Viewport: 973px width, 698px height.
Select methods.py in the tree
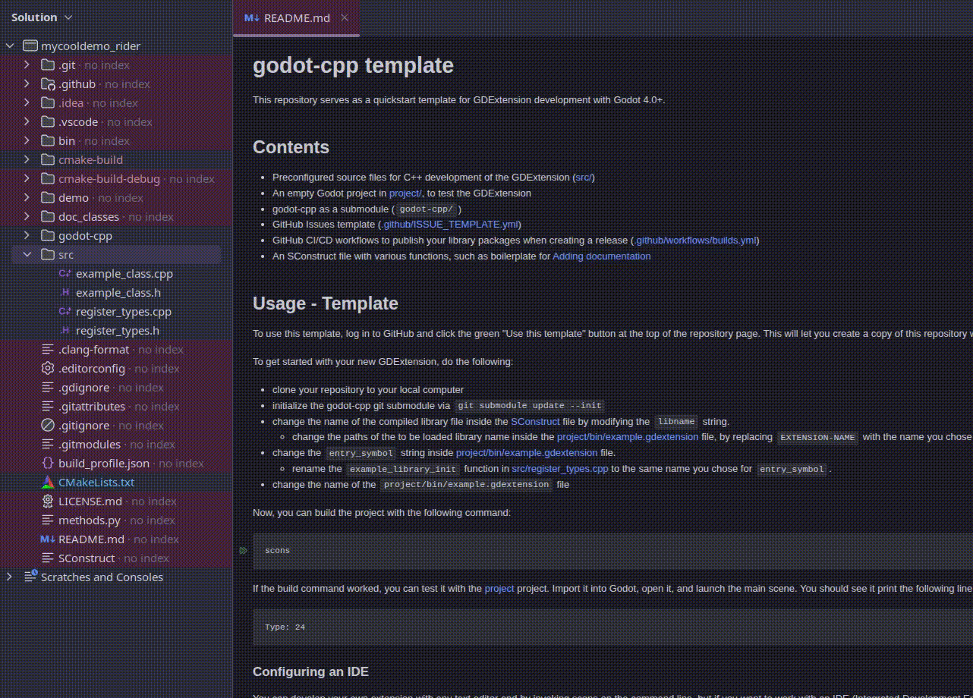(x=90, y=520)
